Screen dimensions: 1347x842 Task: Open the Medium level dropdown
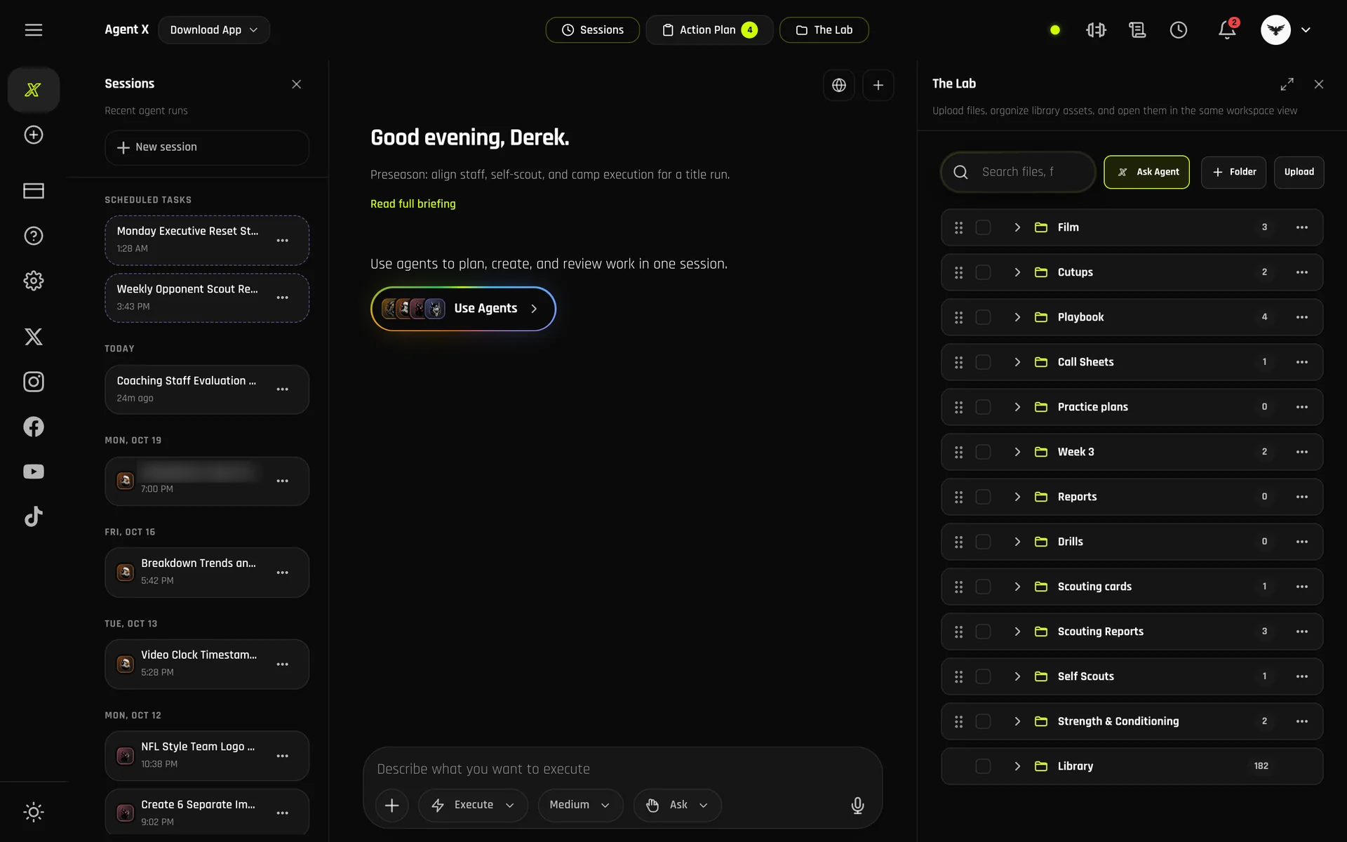pos(580,805)
